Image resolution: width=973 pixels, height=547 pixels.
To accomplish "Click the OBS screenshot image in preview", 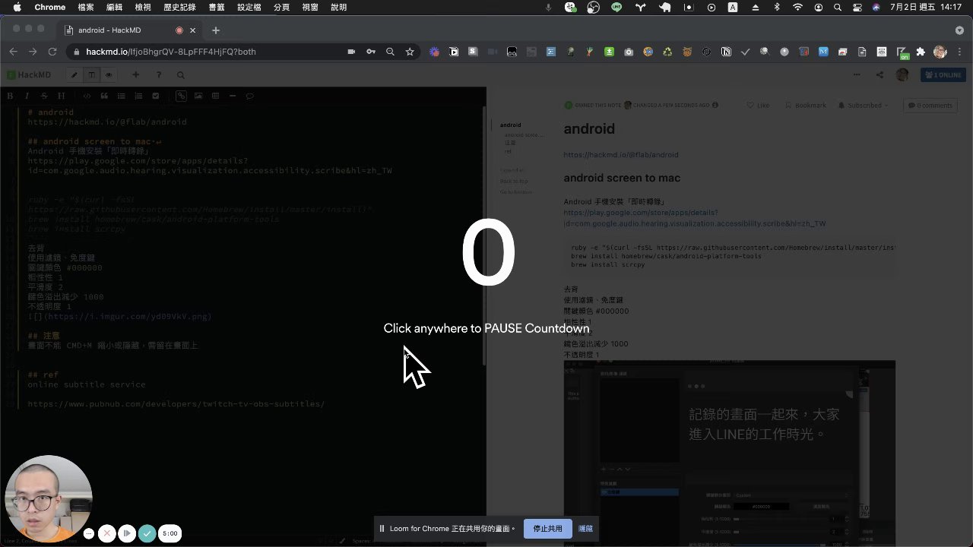I will [x=730, y=454].
